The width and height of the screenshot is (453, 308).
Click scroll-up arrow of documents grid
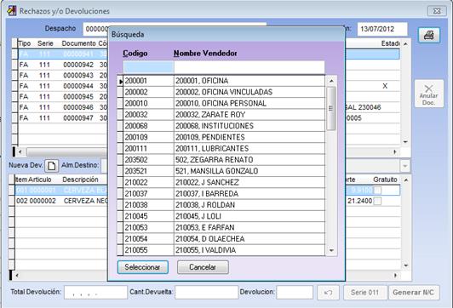[x=405, y=44]
